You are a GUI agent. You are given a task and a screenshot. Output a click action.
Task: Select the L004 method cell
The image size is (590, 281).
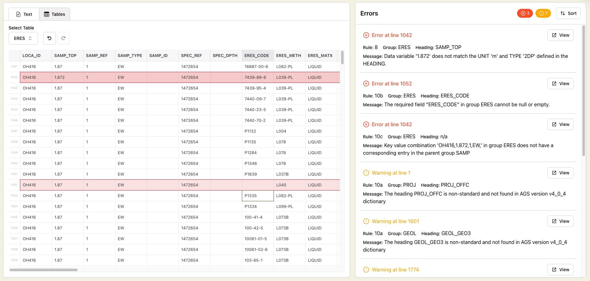click(x=289, y=131)
